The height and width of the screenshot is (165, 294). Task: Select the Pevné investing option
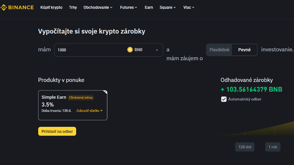click(244, 50)
